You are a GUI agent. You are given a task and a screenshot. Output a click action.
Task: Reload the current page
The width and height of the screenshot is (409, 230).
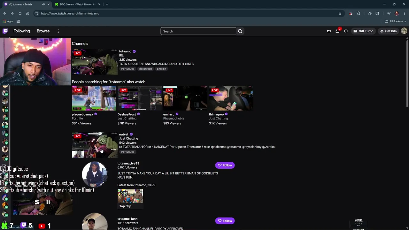(x=20, y=13)
